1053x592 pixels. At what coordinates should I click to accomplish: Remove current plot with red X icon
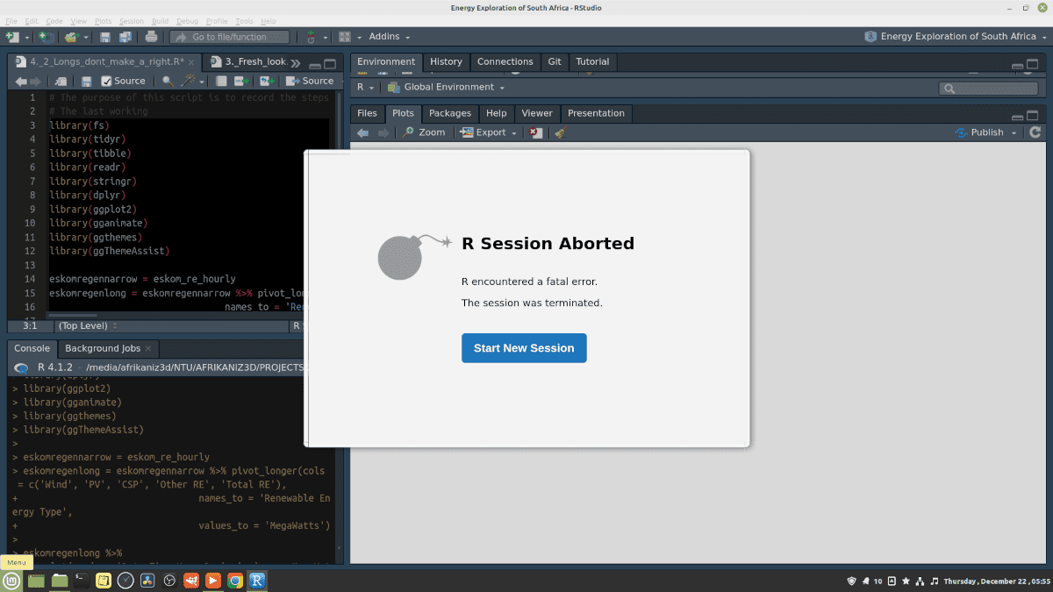(x=536, y=132)
